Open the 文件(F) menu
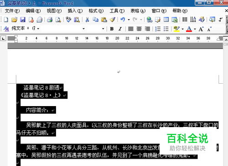228x166 pixels. pyautogui.click(x=12, y=11)
